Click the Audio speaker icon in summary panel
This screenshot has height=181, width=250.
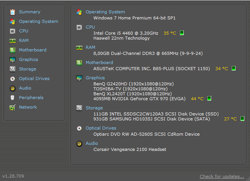pyautogui.click(x=79, y=144)
